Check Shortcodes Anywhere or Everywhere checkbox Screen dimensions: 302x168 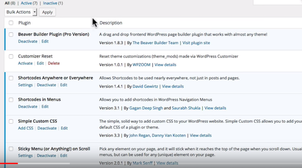[x=11, y=78]
